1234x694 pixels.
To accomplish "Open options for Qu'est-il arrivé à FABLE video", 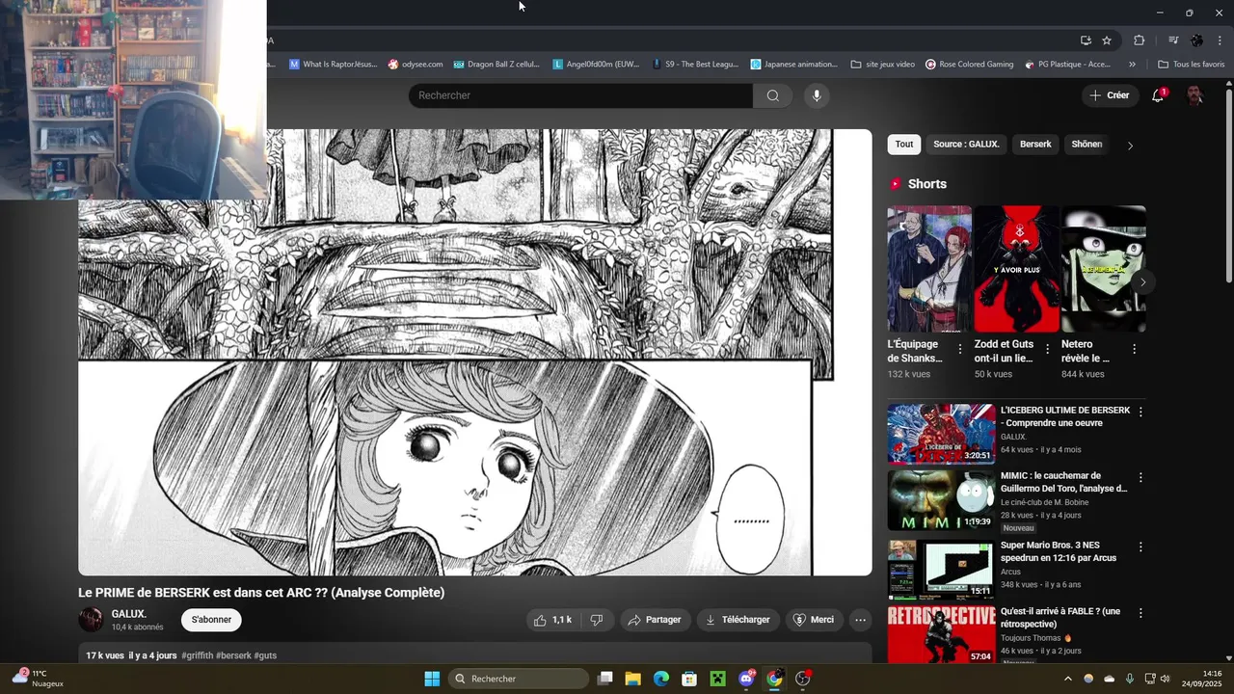I will pos(1140,613).
